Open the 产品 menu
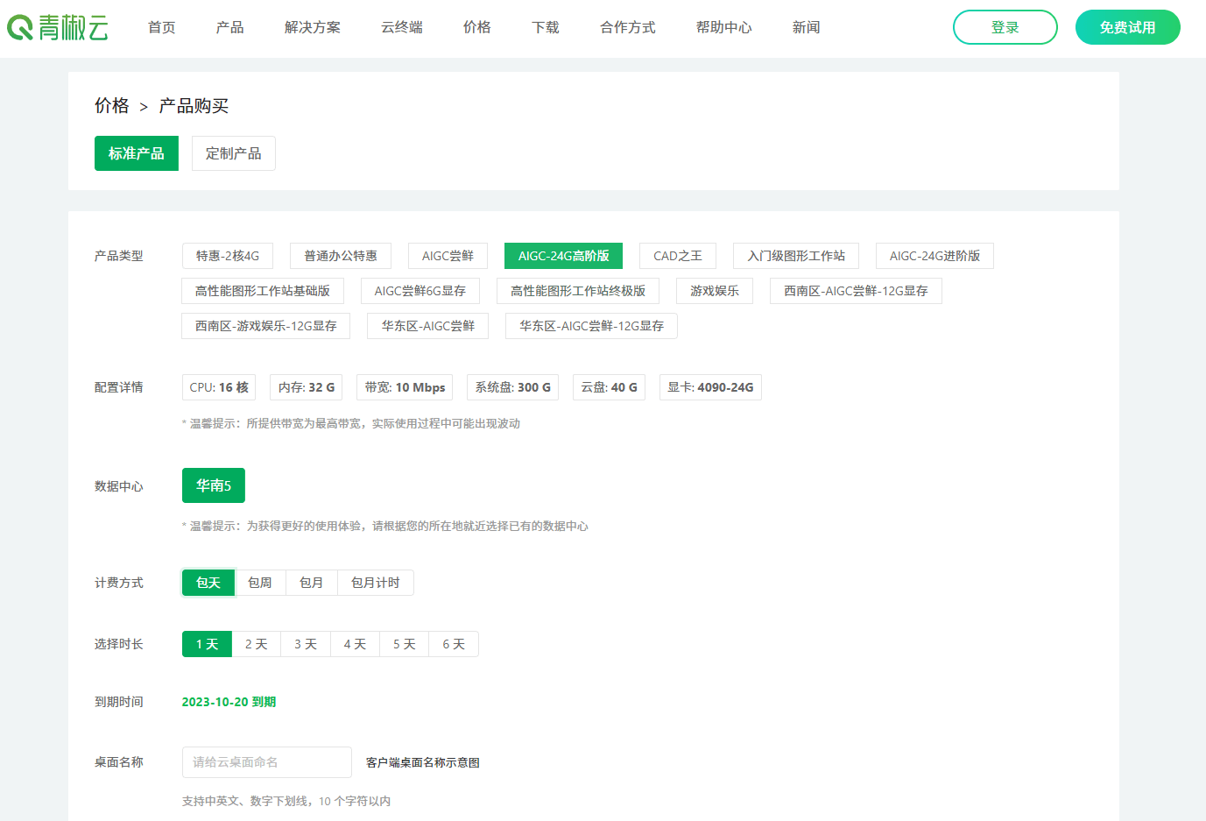Screen dimensions: 1206x821 coord(230,27)
